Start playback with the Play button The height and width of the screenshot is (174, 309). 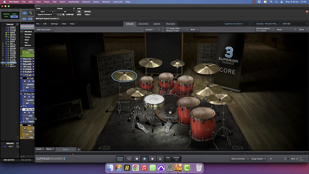click(x=144, y=159)
